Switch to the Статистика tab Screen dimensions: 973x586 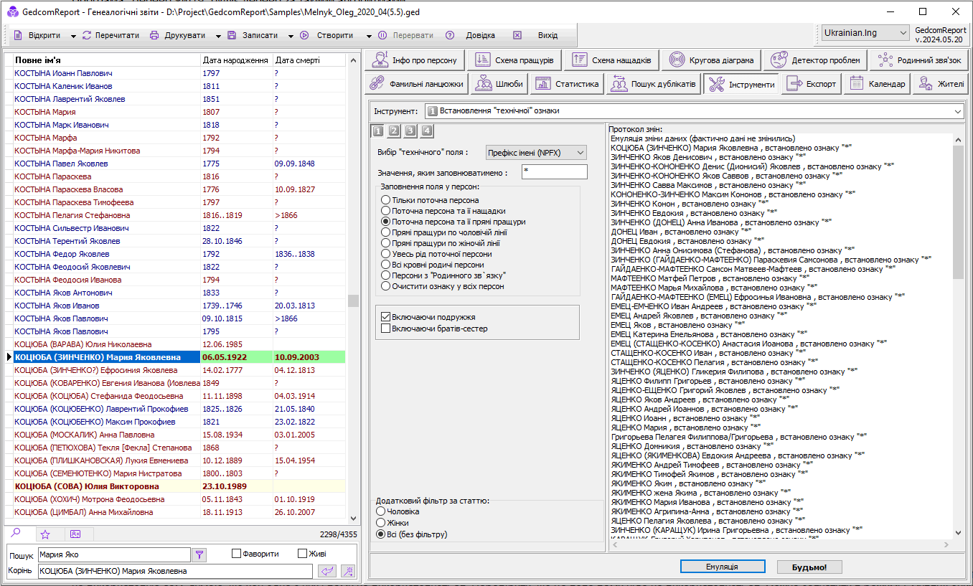tap(567, 84)
